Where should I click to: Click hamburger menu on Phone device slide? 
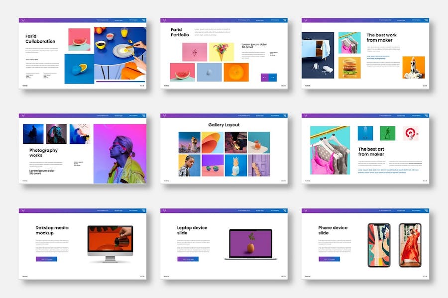click(x=426, y=211)
